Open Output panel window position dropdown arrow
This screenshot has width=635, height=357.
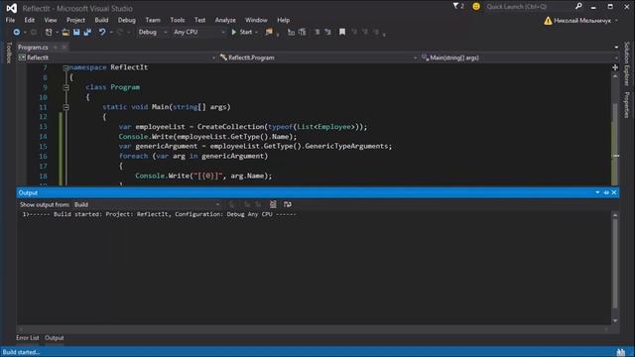[x=597, y=192]
